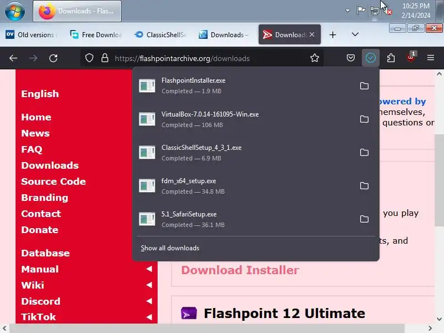
Task: Click the Flashpoint 12 Ultimate logo icon
Action: pos(189,313)
